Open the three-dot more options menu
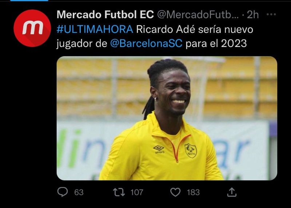Viewport: 291px width, 208px height. 271,14
